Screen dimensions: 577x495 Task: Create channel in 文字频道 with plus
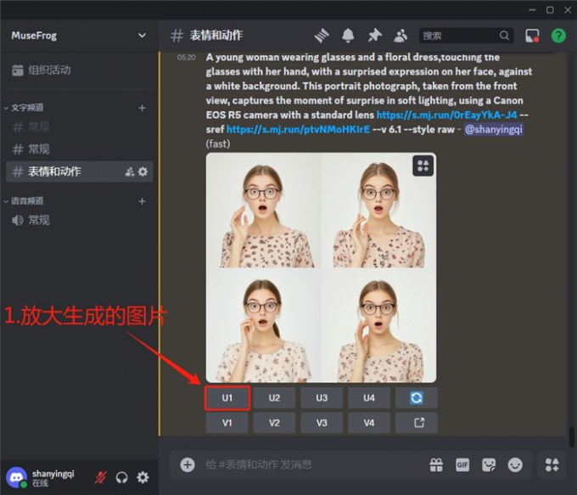(x=142, y=108)
